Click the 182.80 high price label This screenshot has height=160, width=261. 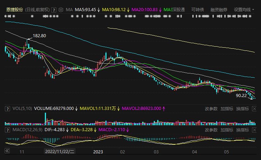coord(39,36)
